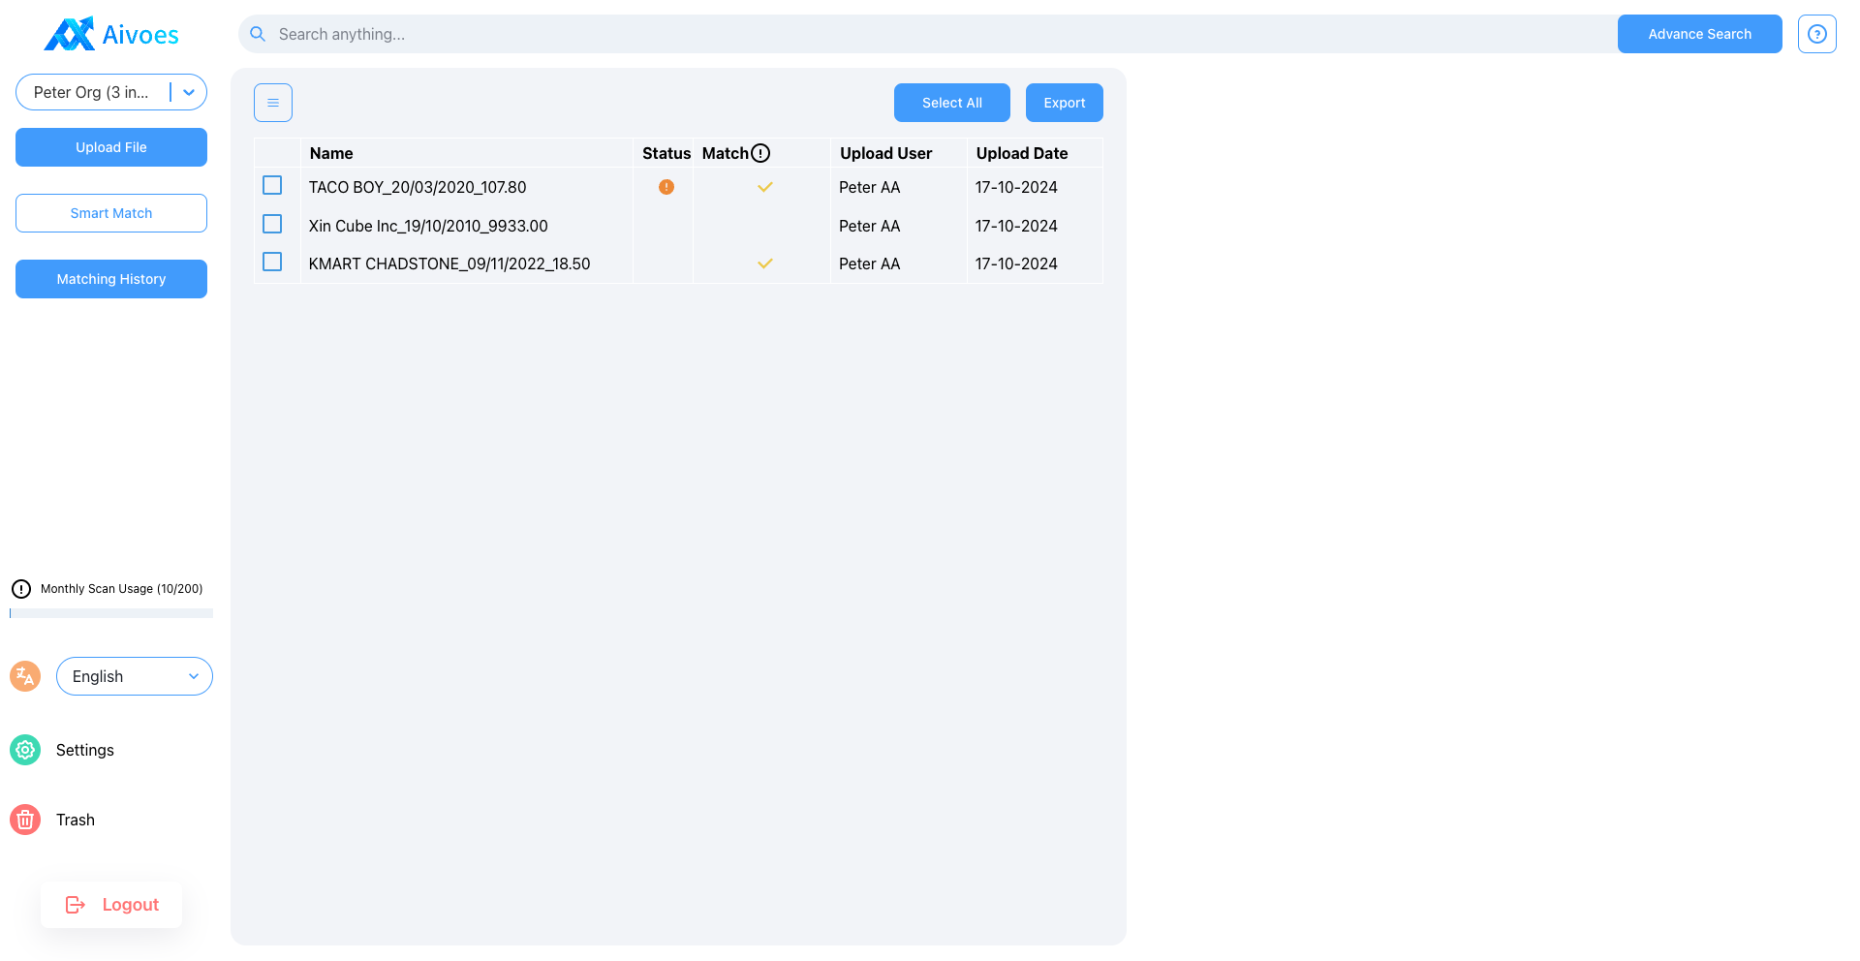
Task: Open Matching History from the sidebar
Action: point(111,279)
